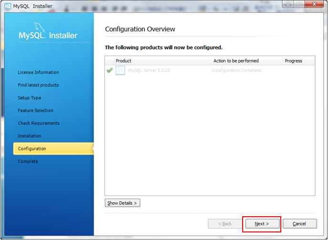Image resolution: width=328 pixels, height=241 pixels.
Task: Go back with the Back button
Action: tap(225, 224)
